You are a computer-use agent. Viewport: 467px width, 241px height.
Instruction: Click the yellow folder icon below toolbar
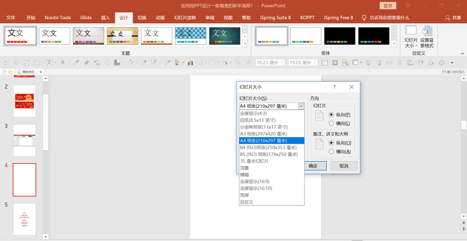11,72
